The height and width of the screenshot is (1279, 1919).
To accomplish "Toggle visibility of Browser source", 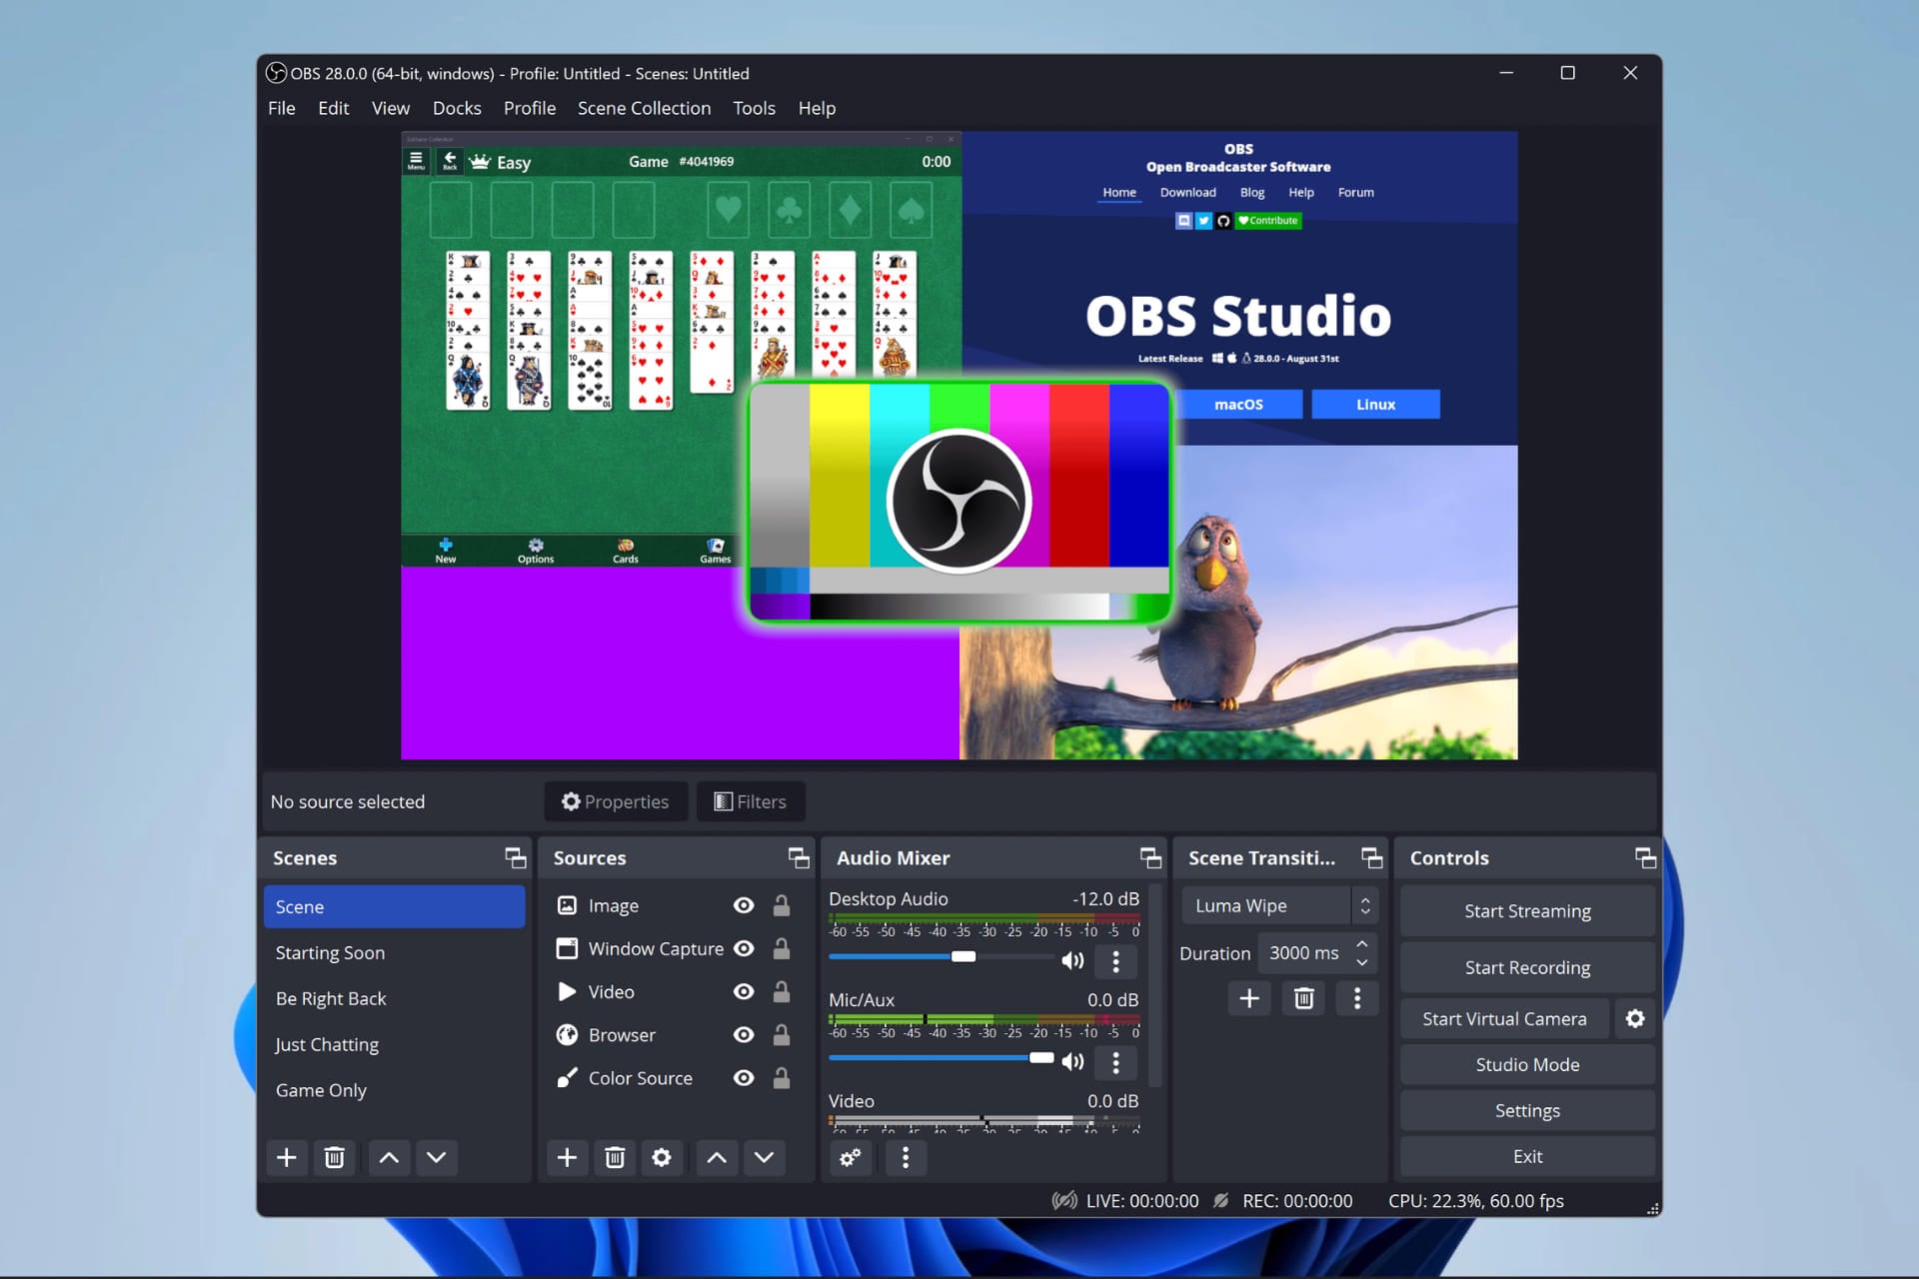I will tap(743, 1035).
